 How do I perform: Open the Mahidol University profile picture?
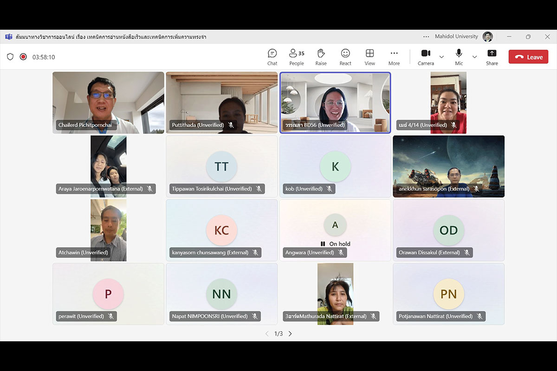point(487,37)
